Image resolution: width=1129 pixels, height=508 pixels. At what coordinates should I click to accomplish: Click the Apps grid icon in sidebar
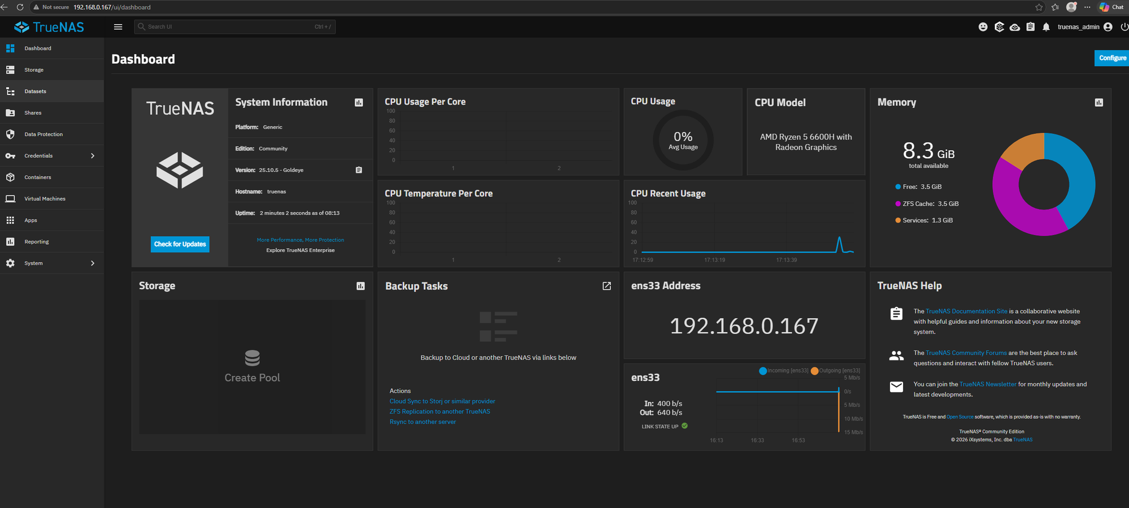click(10, 220)
